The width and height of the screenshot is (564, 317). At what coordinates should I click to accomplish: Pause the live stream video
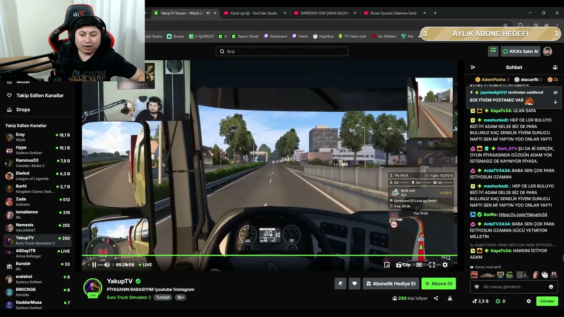coord(94,265)
